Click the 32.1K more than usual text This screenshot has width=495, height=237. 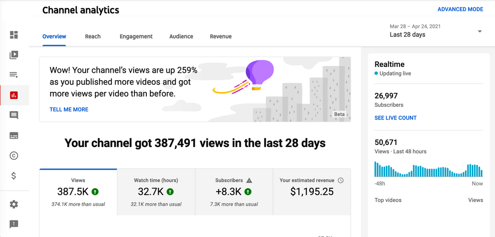pyautogui.click(x=156, y=204)
